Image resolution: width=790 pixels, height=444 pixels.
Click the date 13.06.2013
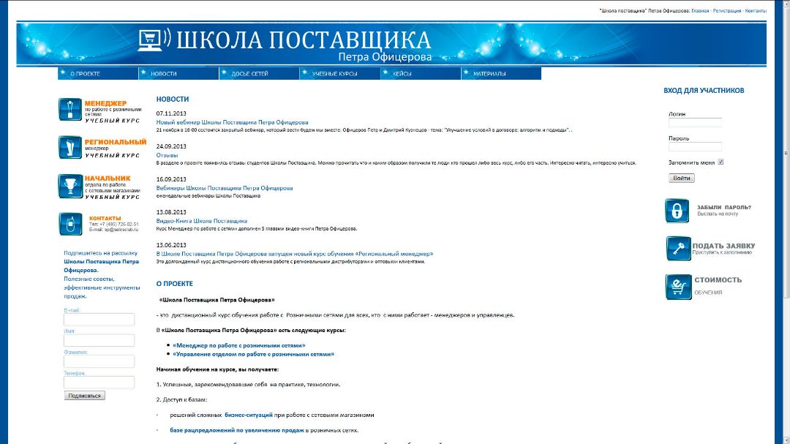(x=170, y=246)
